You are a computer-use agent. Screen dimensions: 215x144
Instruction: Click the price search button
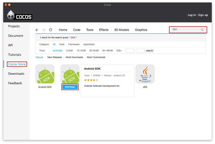click(150, 51)
